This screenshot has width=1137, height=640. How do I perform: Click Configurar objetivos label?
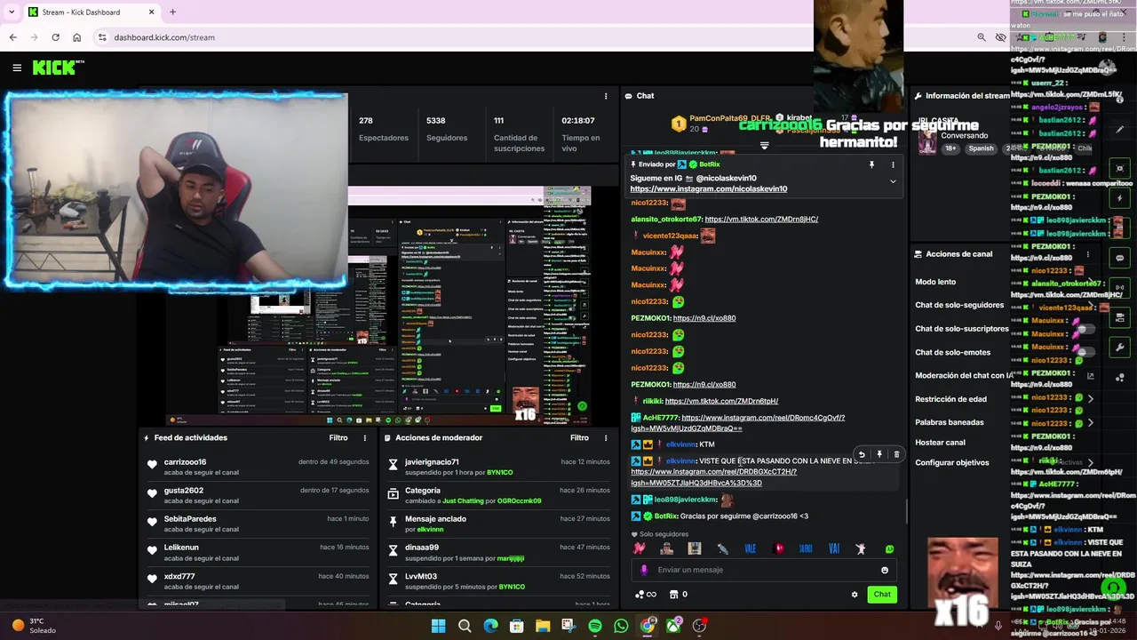point(952,462)
